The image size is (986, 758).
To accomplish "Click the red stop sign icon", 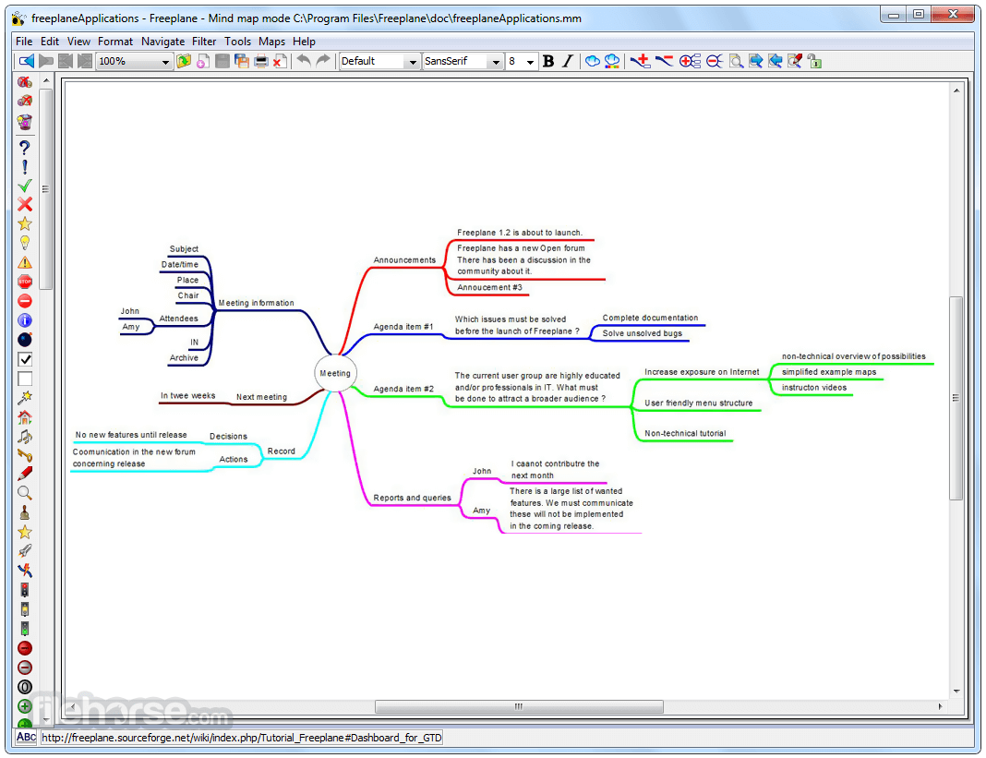I will tap(25, 282).
